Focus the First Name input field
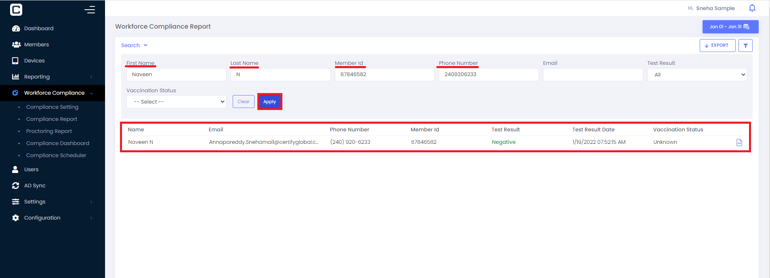 (177, 75)
